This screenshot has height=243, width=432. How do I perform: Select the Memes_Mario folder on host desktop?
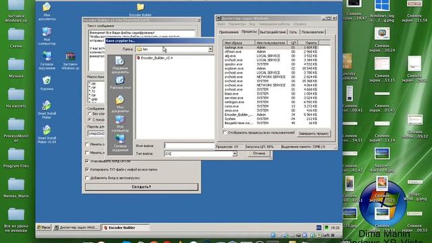(x=16, y=188)
